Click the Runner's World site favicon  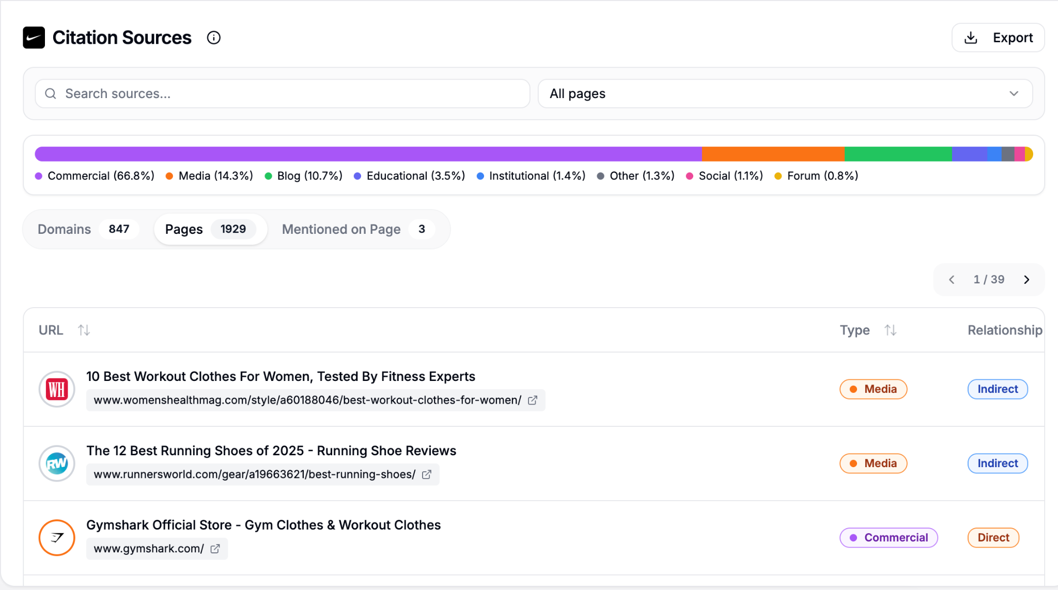[57, 464]
